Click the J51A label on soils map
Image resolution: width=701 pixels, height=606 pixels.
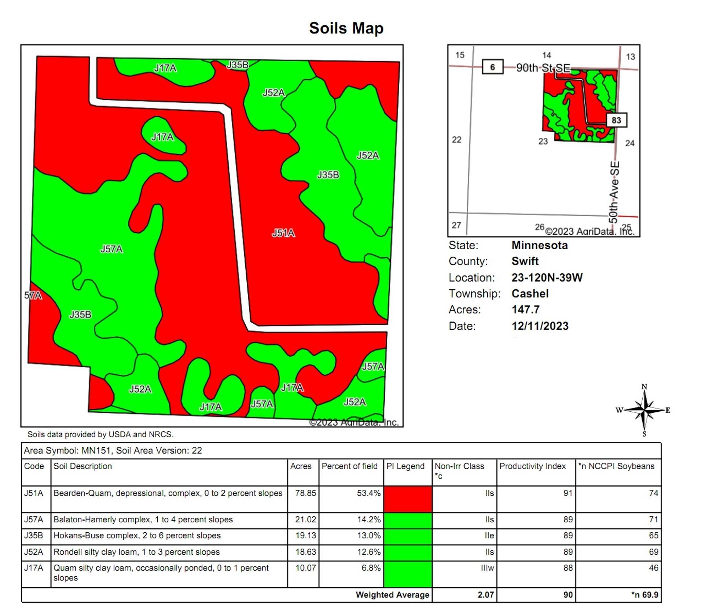point(283,233)
